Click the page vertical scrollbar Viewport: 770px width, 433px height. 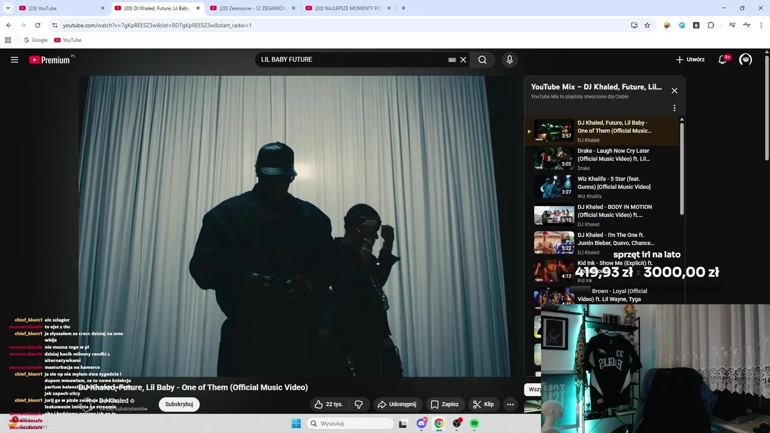pos(767,108)
